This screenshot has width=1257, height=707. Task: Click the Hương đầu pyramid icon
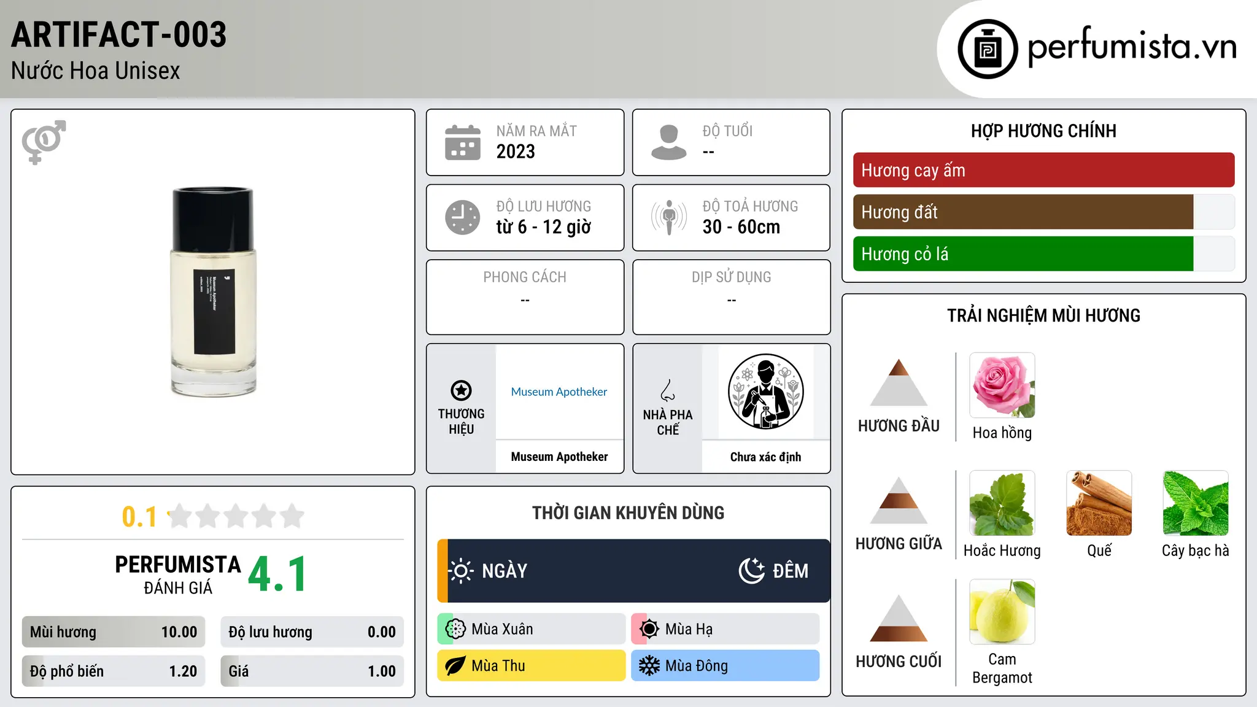(x=899, y=382)
